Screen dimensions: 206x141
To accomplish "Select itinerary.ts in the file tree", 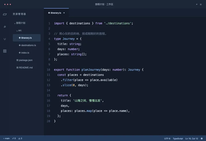I will 27,38.
